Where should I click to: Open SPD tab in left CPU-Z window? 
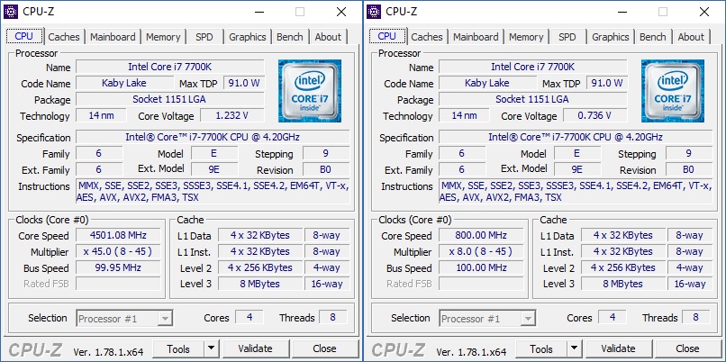[204, 37]
